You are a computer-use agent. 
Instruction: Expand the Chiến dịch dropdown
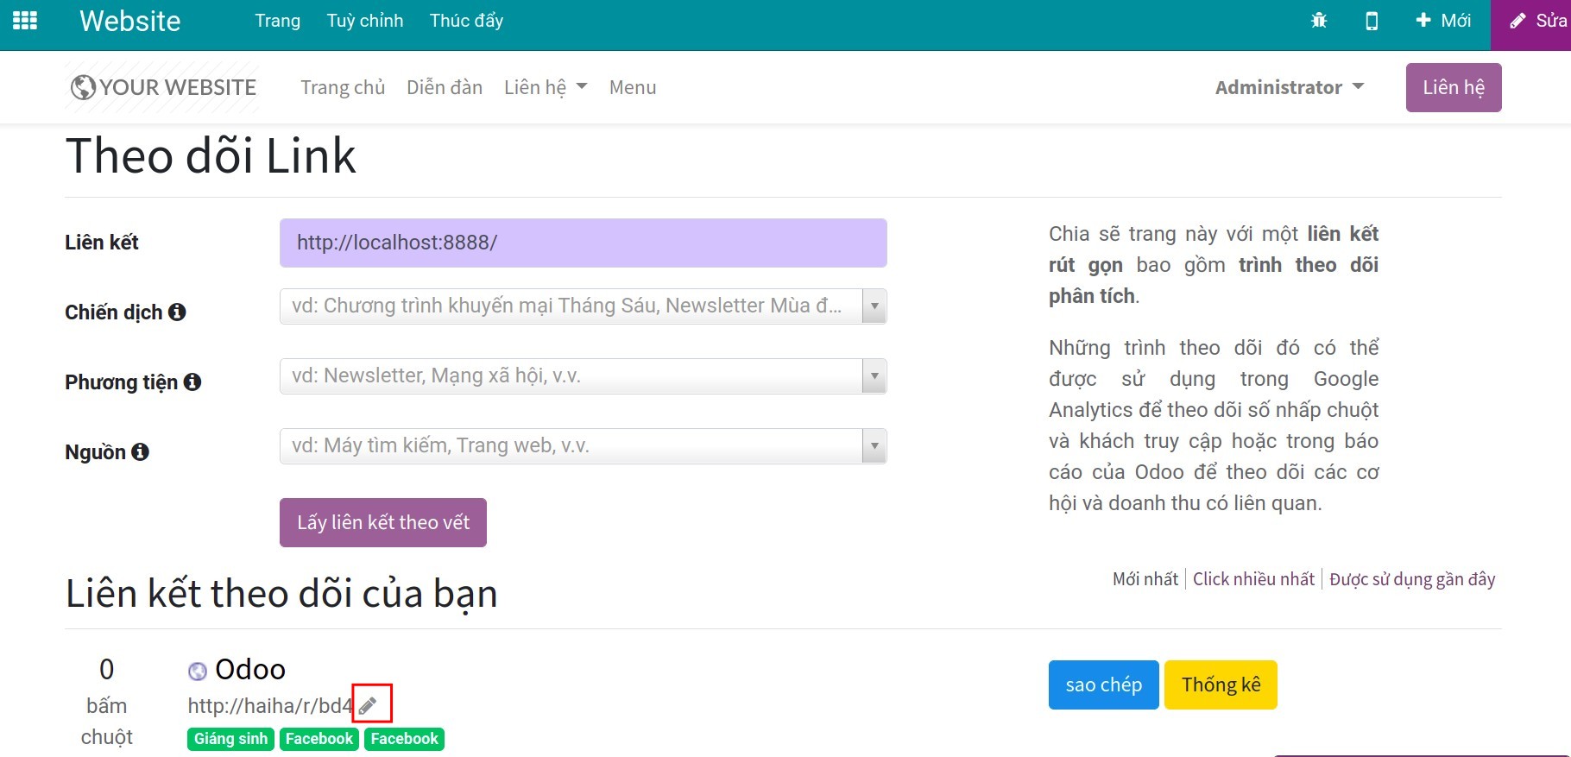pos(874,306)
